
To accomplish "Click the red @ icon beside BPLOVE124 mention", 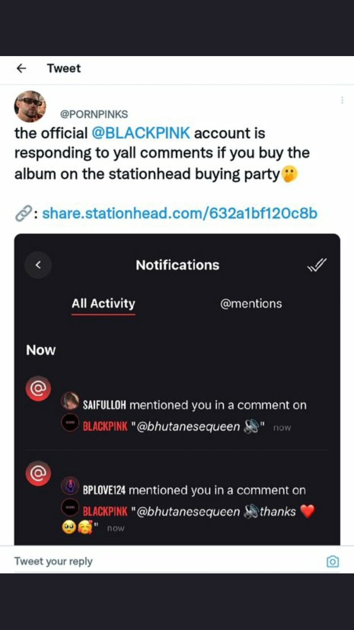I will (38, 473).
